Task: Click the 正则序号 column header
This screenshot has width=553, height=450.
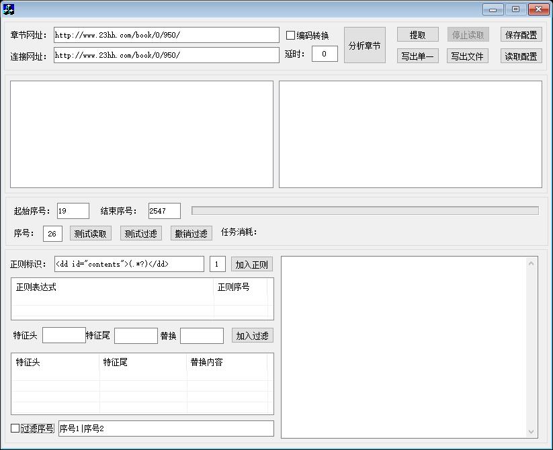Action: 241,287
